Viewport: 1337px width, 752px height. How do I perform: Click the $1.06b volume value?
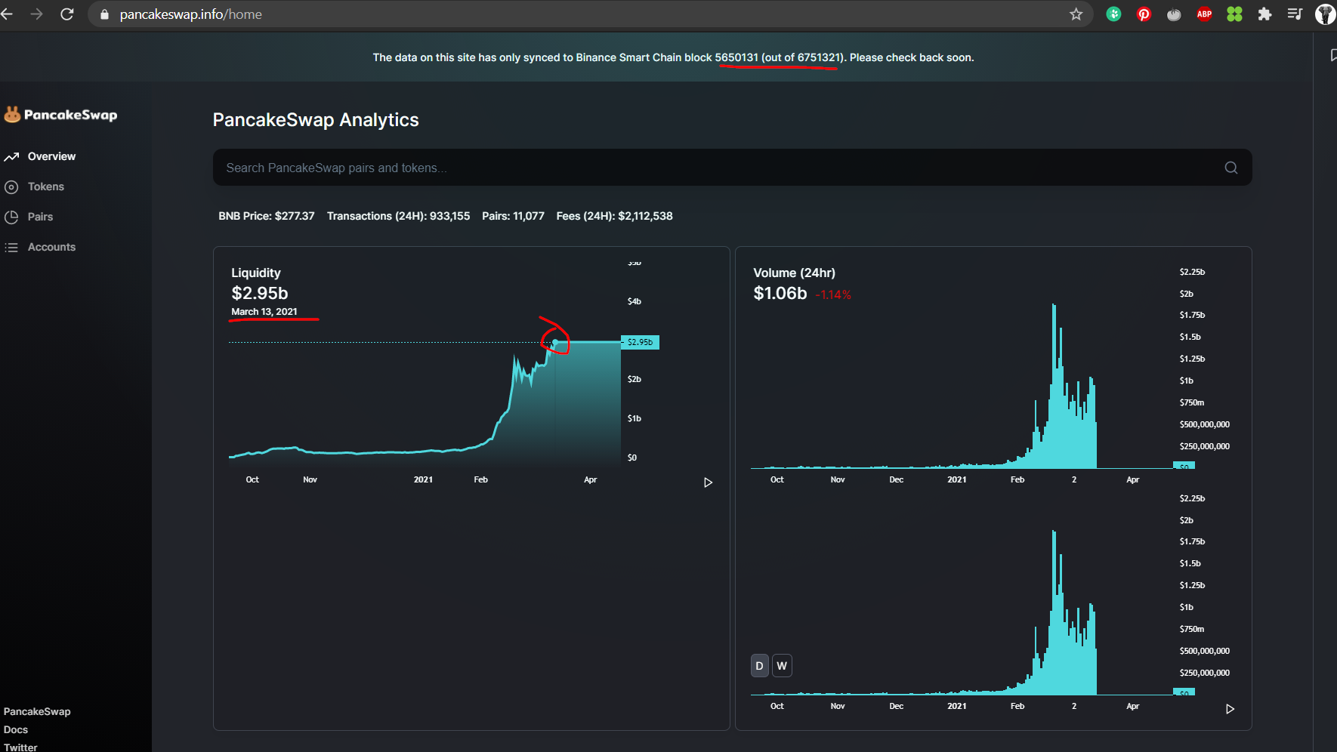(780, 293)
